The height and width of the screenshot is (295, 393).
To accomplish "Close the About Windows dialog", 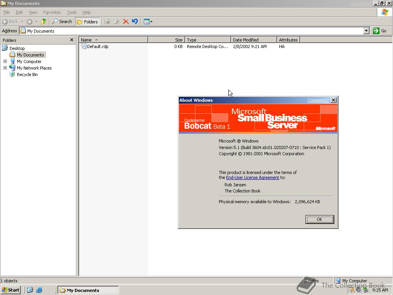I will (x=334, y=100).
